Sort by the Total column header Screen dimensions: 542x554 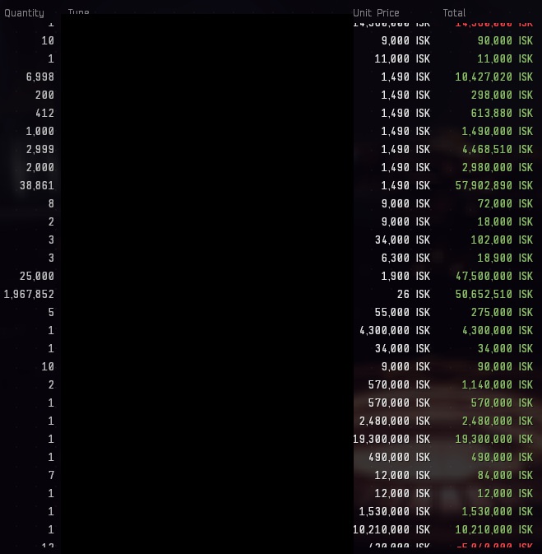coord(454,13)
